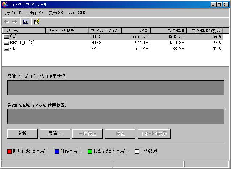Maximize the Disk Defragmenter window

(x=219, y=5)
